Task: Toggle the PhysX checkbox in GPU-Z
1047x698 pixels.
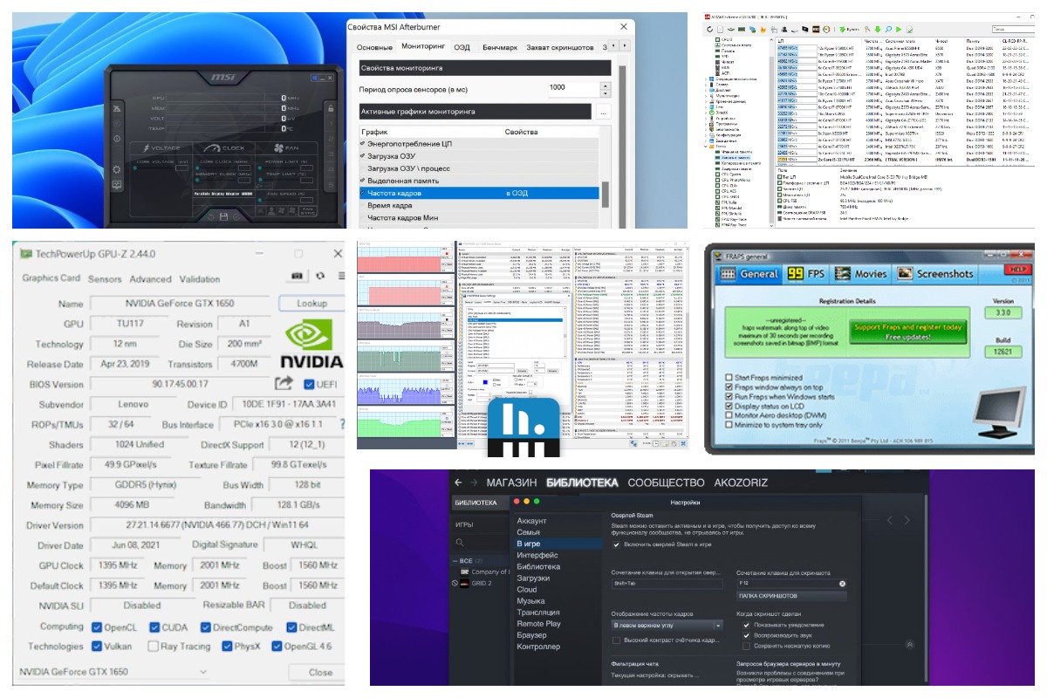Action: tap(228, 647)
